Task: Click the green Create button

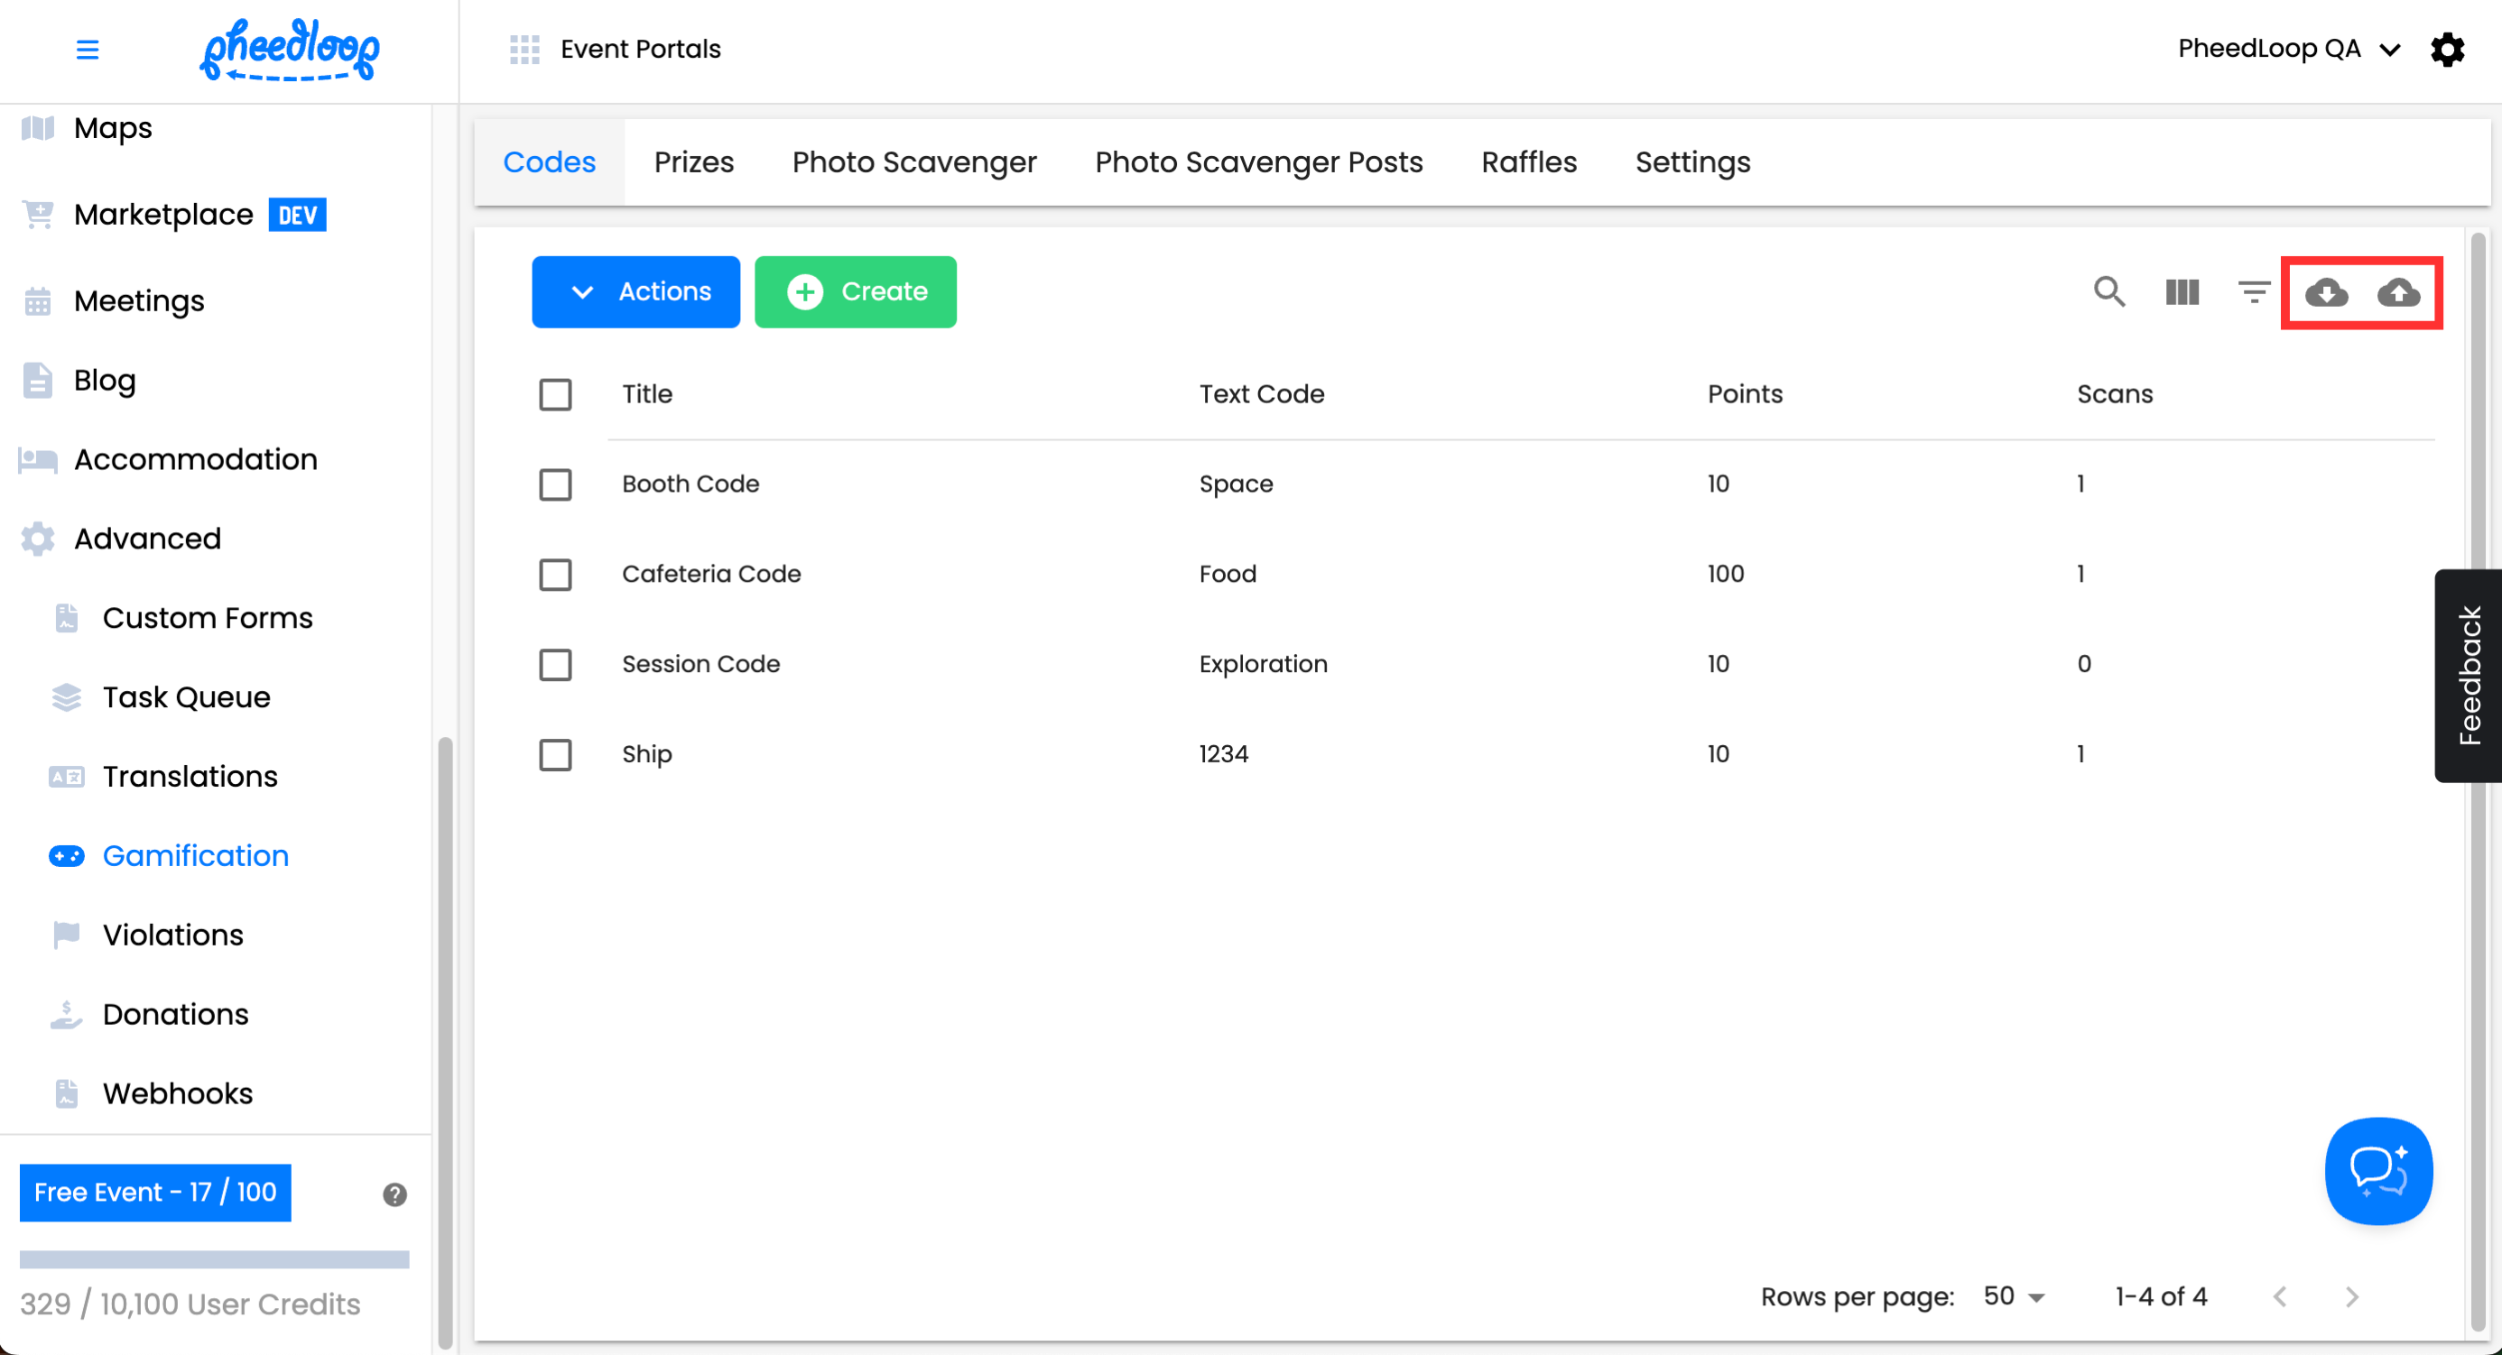Action: pyautogui.click(x=855, y=291)
